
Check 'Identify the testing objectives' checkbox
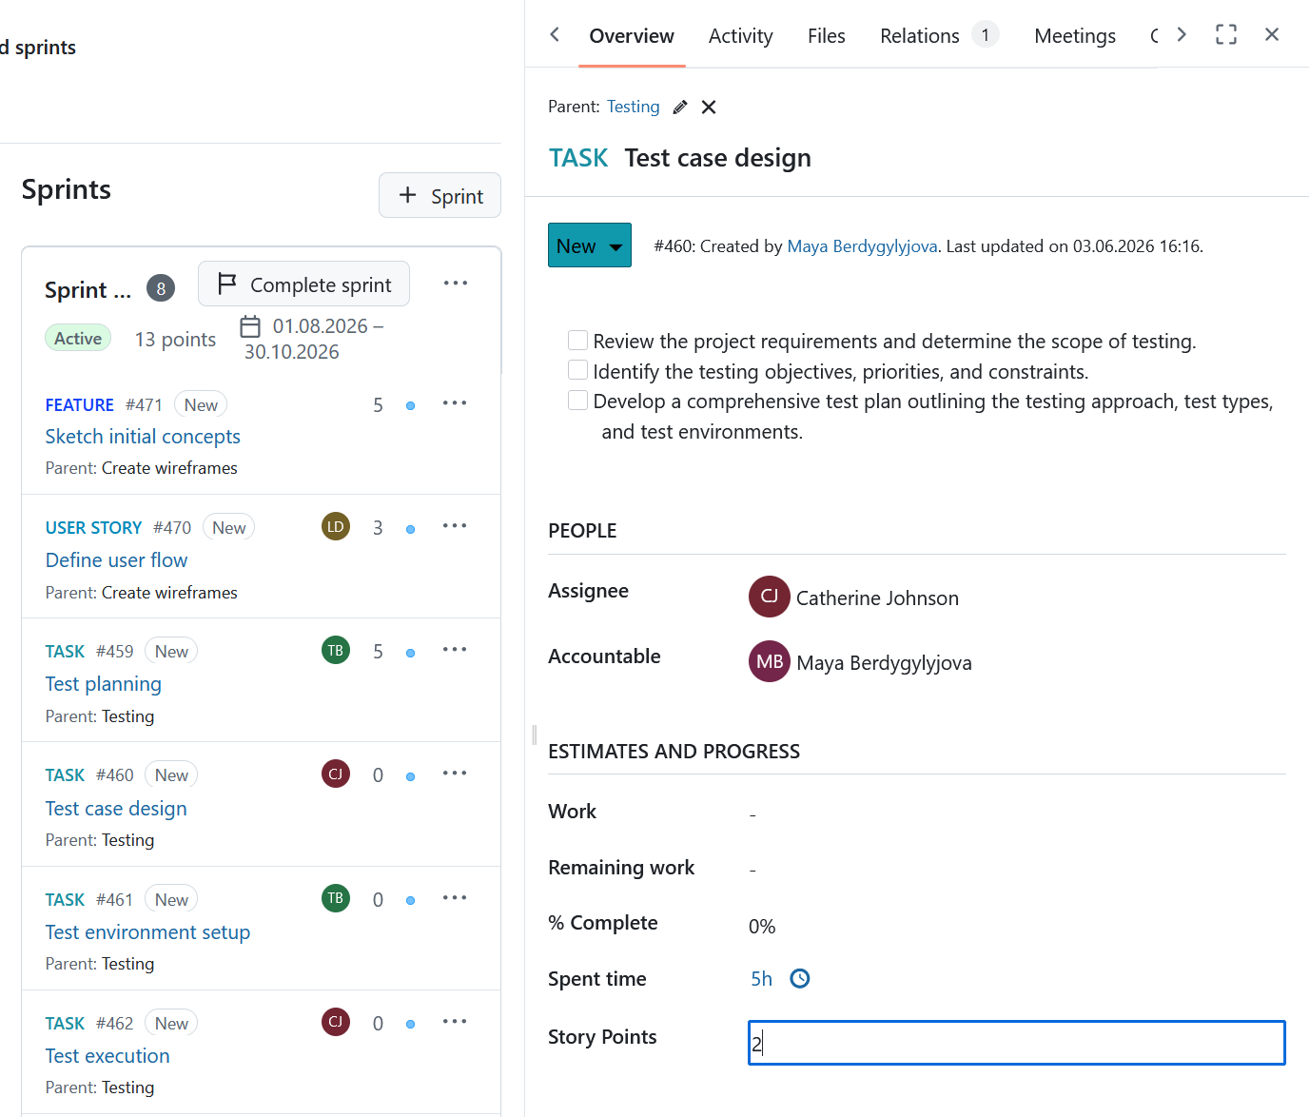577,369
